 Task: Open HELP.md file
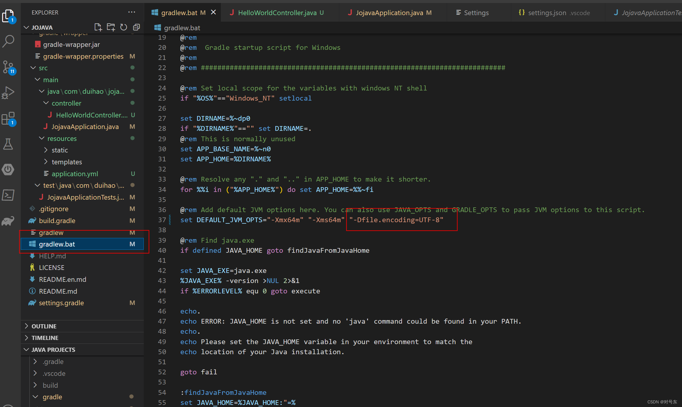[82, 256]
